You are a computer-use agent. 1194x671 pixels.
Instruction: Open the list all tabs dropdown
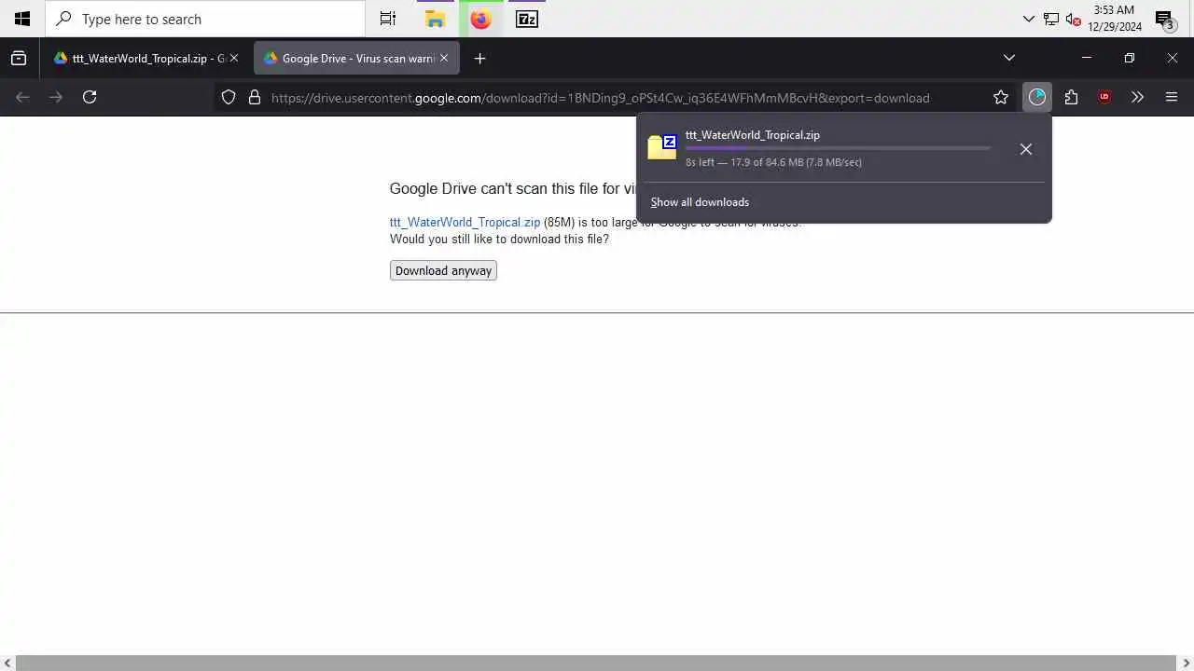click(x=1008, y=58)
